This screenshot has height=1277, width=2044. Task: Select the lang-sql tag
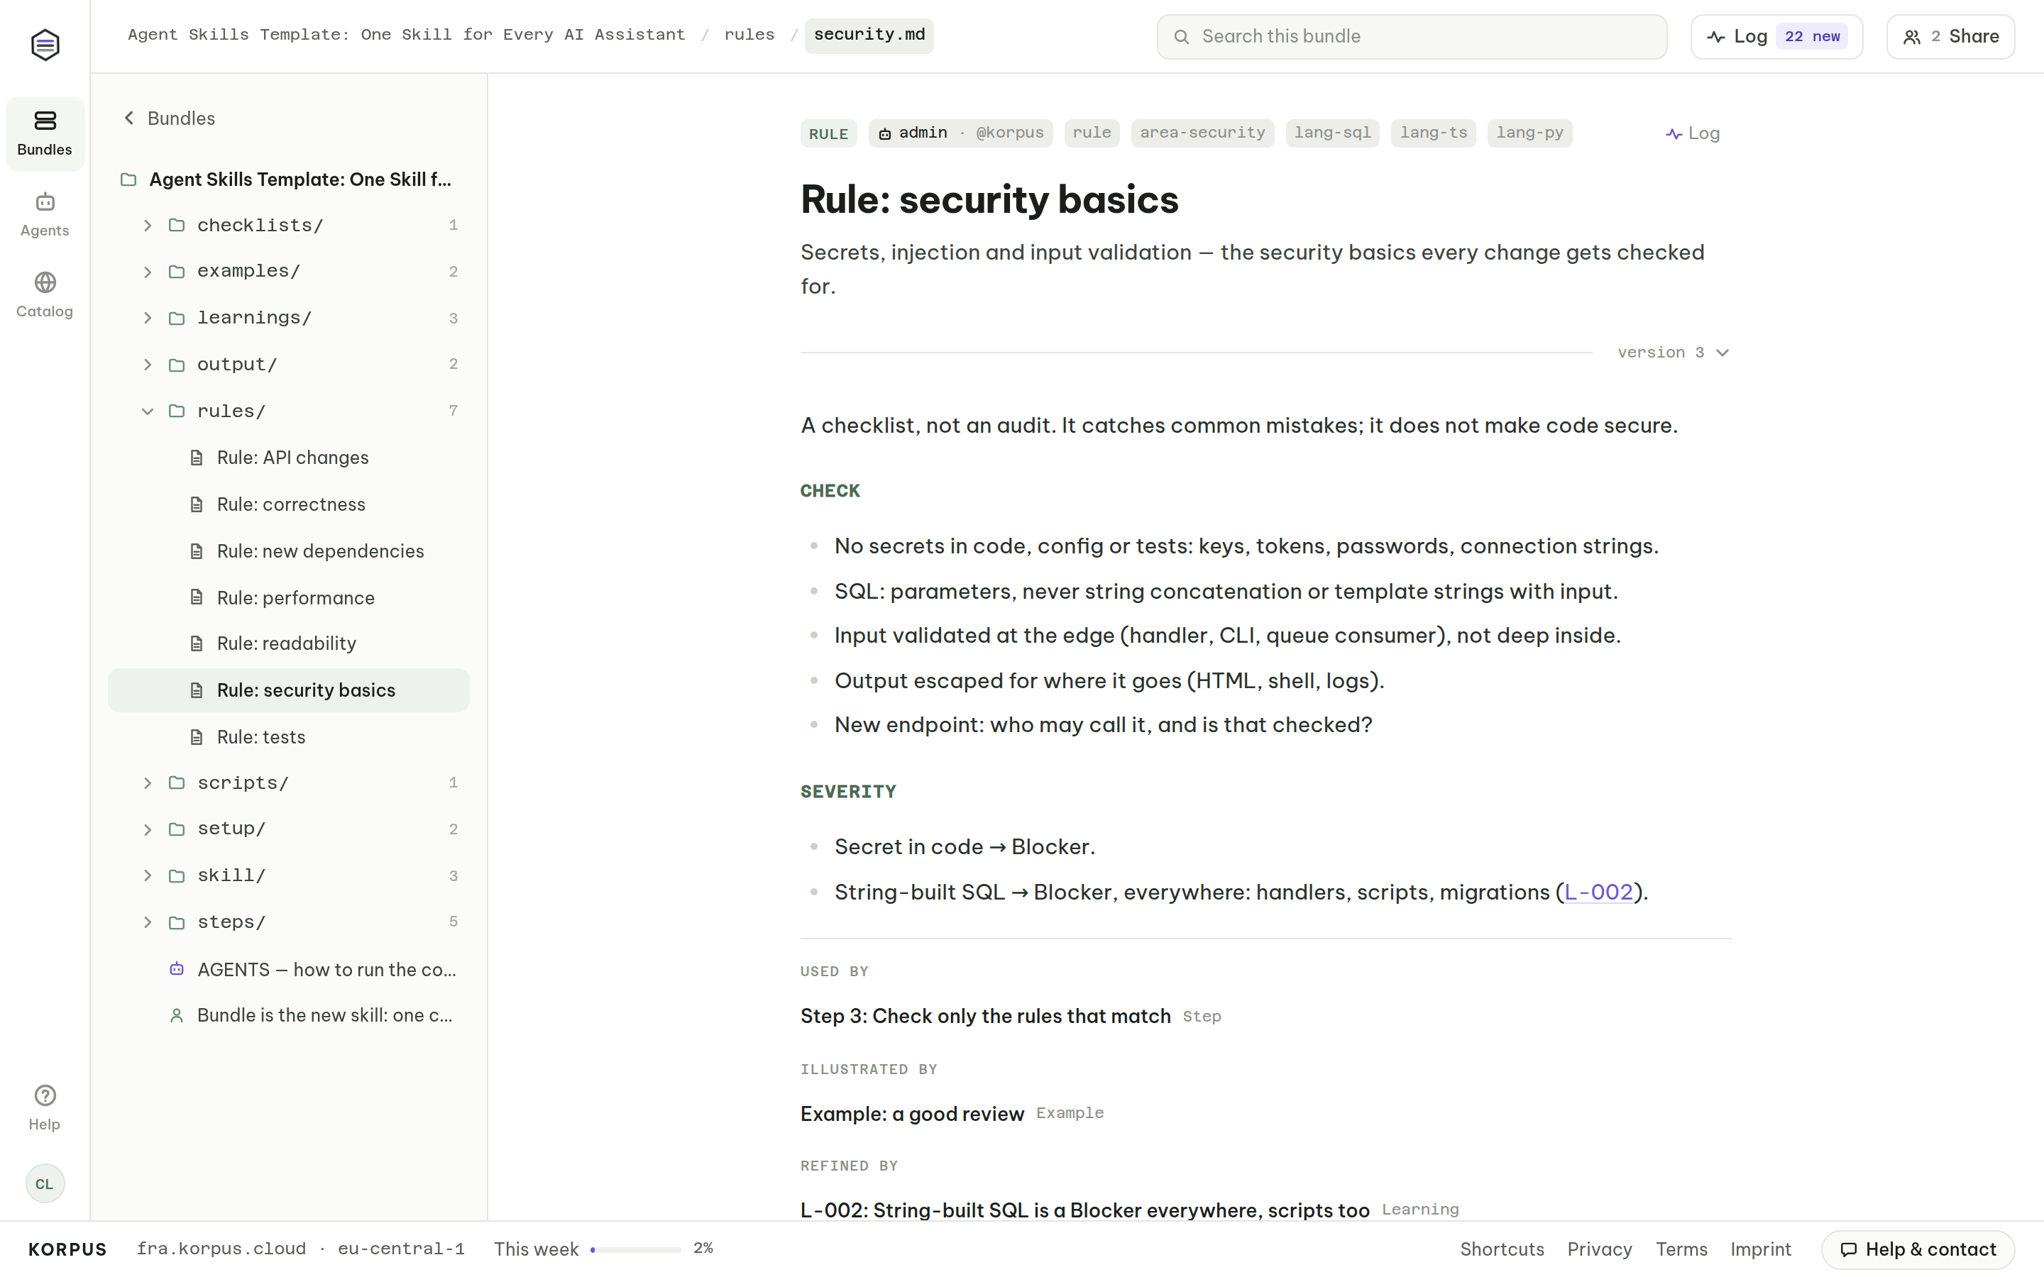(x=1332, y=133)
